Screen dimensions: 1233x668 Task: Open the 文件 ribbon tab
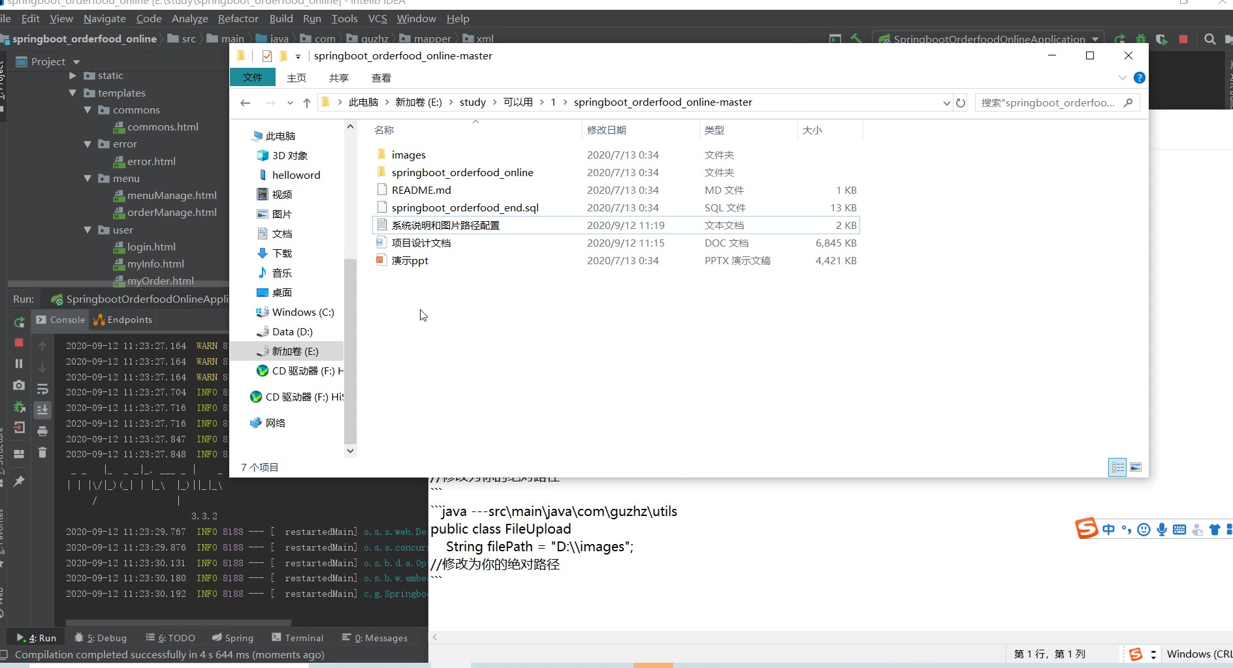(x=253, y=78)
